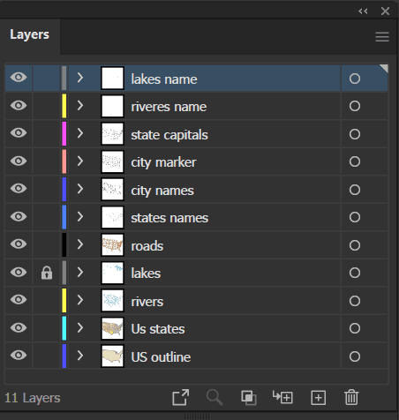Open the Layers panel hamburger menu
Image resolution: width=399 pixels, height=420 pixels.
[x=382, y=37]
